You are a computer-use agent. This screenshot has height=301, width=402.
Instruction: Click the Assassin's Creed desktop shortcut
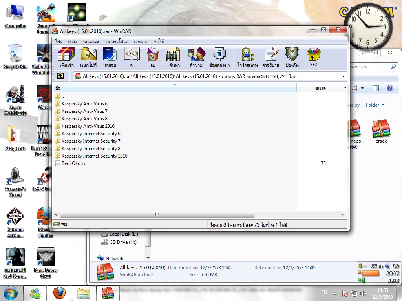[15, 182]
